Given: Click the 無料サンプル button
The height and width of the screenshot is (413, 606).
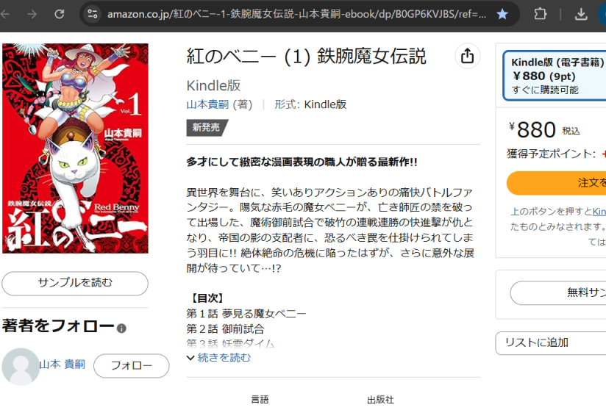Looking at the screenshot, I should [558, 293].
